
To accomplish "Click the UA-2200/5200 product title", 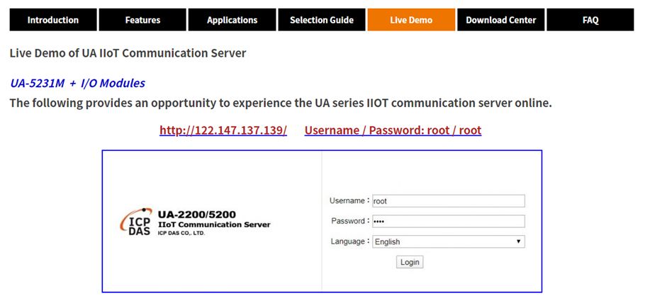I will pyautogui.click(x=197, y=215).
